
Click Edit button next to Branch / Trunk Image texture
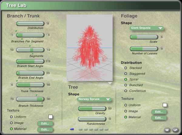pos(45,124)
